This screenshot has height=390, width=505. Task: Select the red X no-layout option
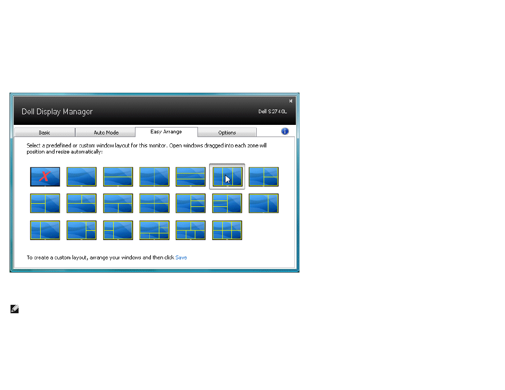click(x=45, y=177)
